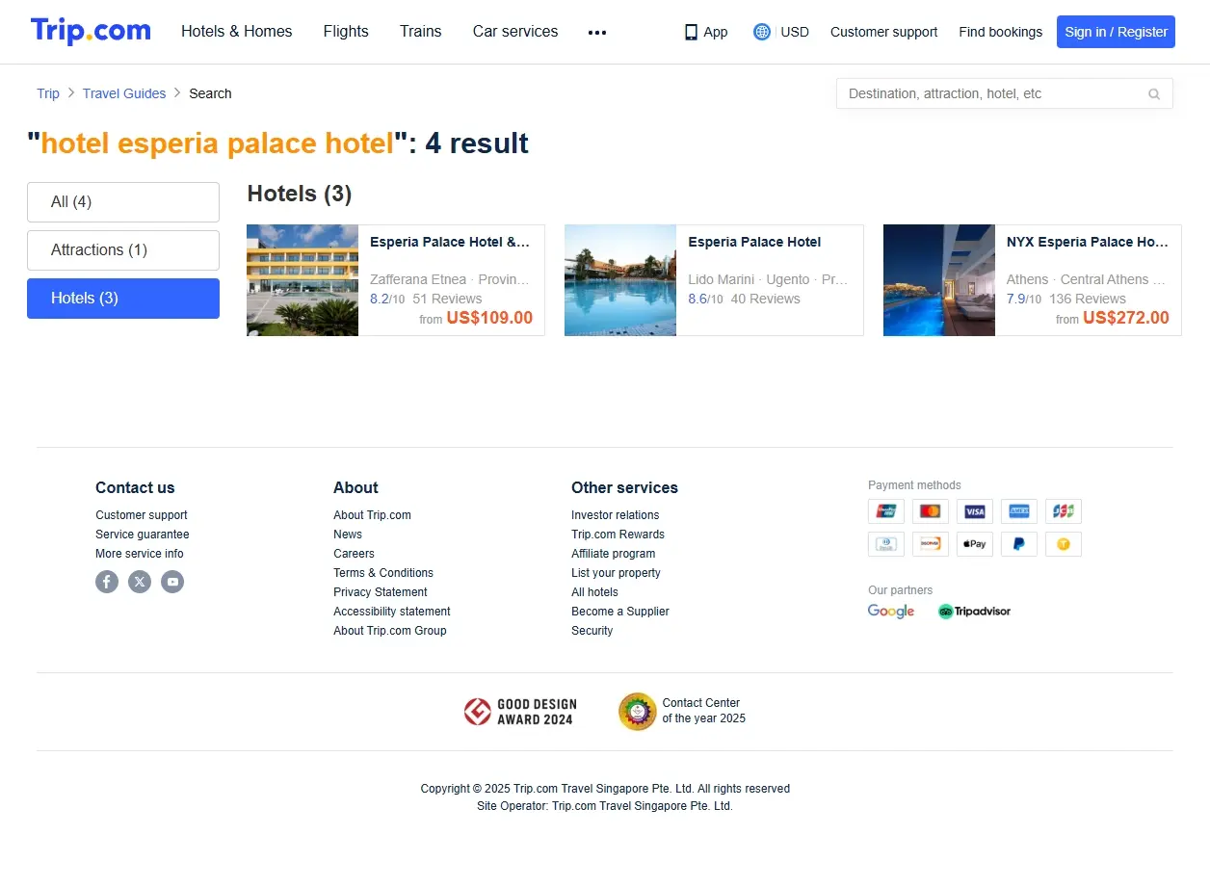Open the News footer link

click(348, 535)
